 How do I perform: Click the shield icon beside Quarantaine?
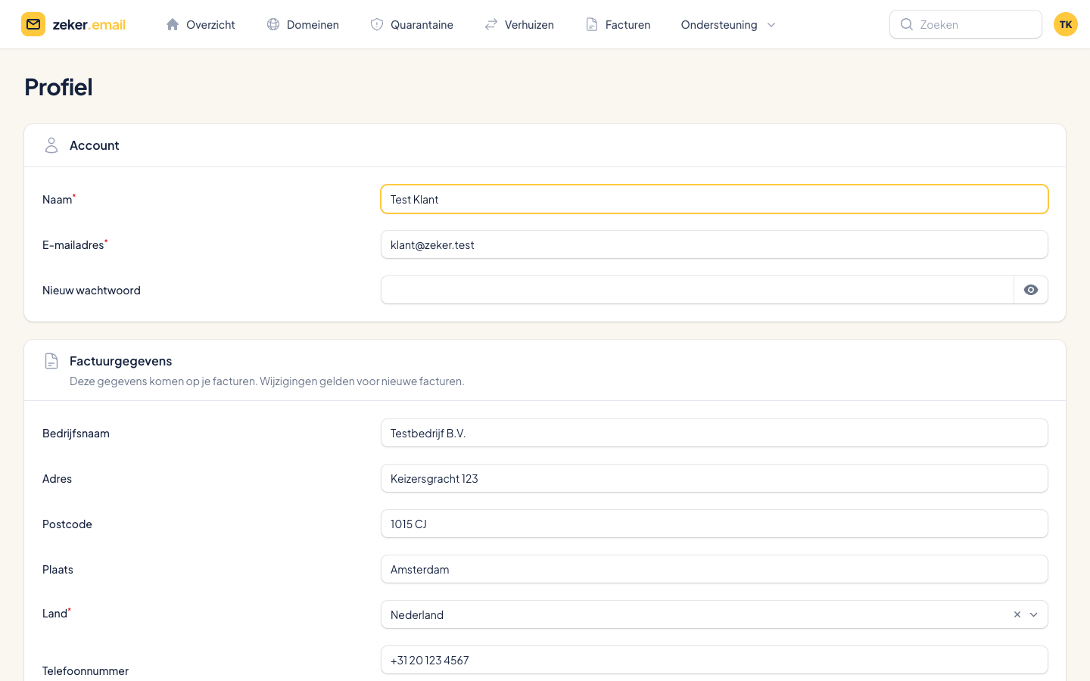point(377,24)
